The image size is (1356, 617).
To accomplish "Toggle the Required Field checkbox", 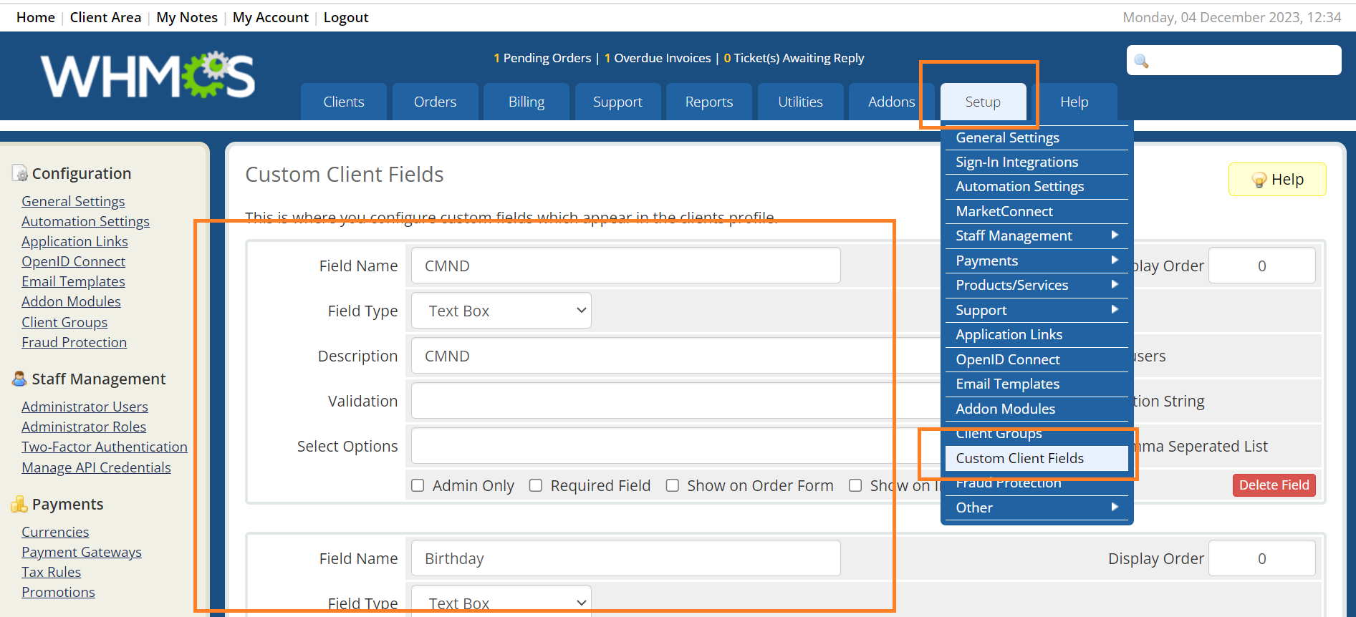I will (536, 485).
